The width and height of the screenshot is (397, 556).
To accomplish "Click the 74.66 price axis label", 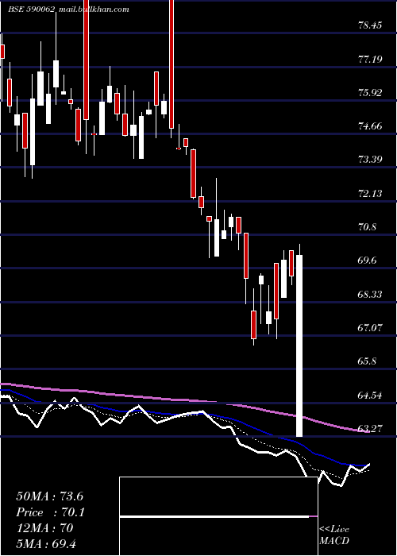I will (x=370, y=125).
